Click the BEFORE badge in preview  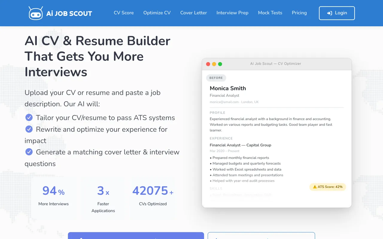pos(216,78)
